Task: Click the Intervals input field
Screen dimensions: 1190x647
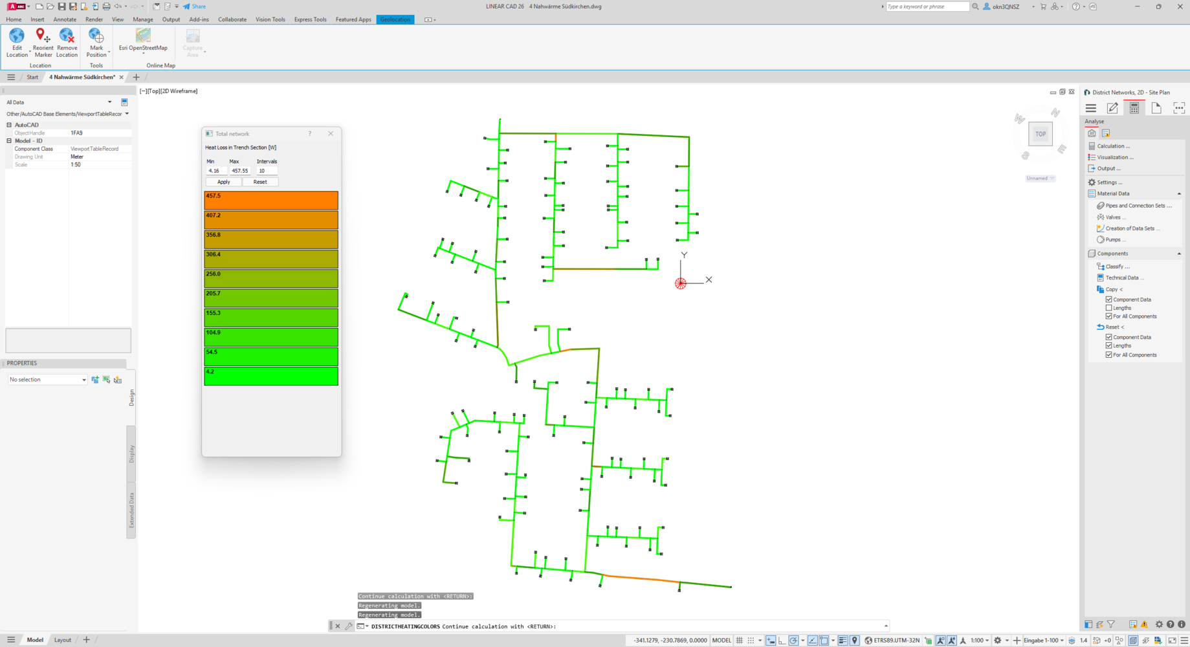Action: 267,171
